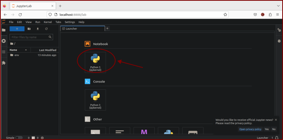This screenshot has width=283, height=140.
Task: Open Running Terminals and Kernels panel
Action: [3, 41]
